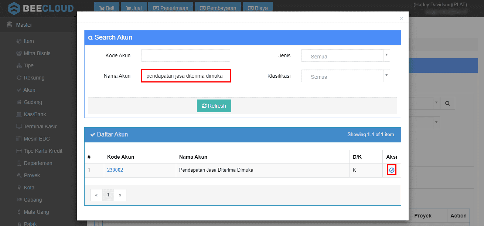Click the search magnifier icon button behind dialog
The image size is (484, 226).
(x=447, y=104)
